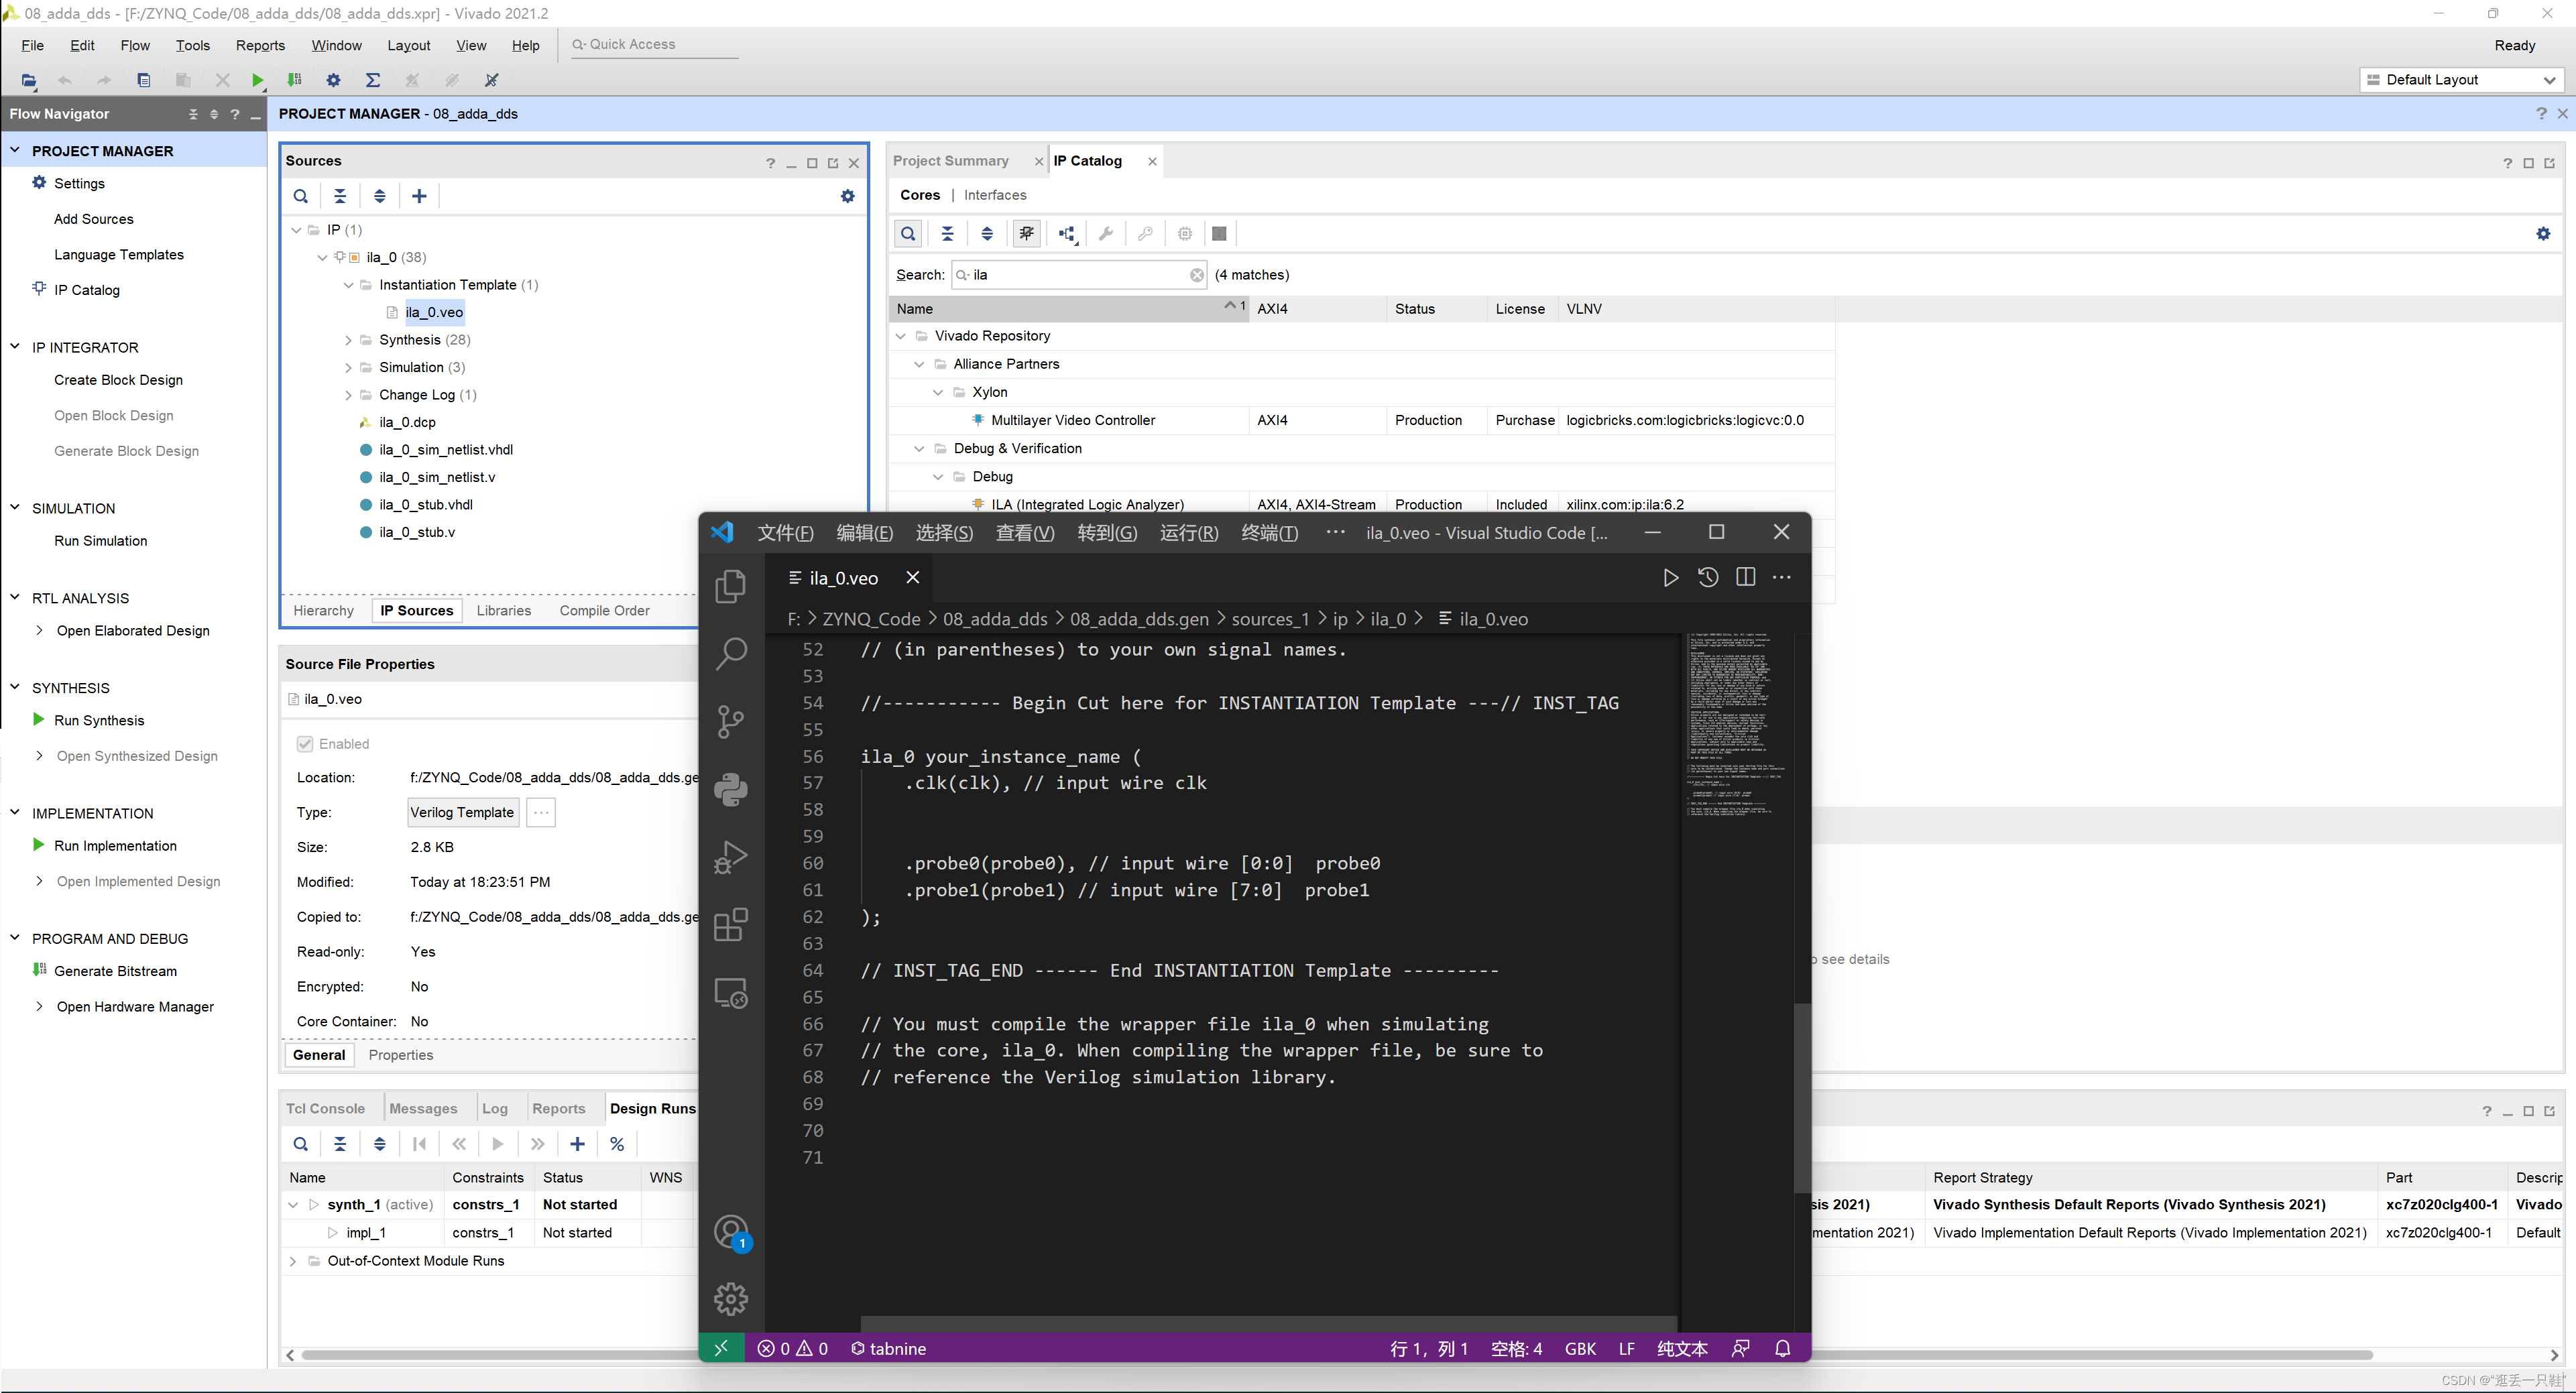Collapse the Debug & Verification category
The width and height of the screenshot is (2576, 1393).
(919, 449)
